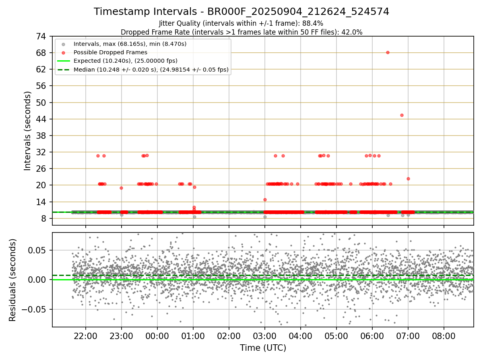This screenshot has height=362, width=483.
Task: Click the y-axis tick label '32'
Action: click(41, 152)
